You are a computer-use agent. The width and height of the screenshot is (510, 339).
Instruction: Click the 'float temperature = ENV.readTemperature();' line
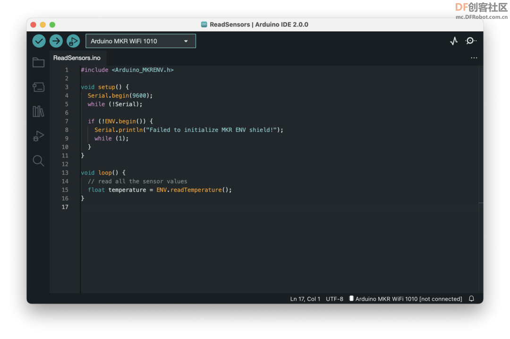click(160, 190)
